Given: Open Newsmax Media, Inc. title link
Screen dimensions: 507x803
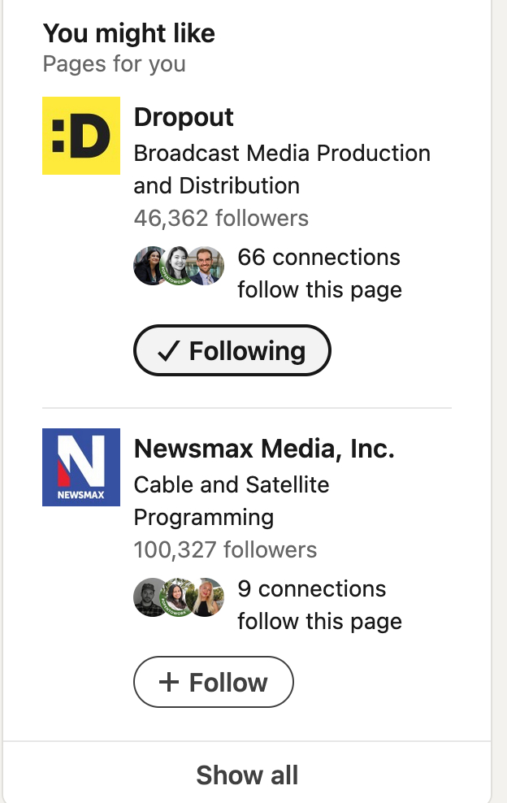Looking at the screenshot, I should click(x=264, y=449).
